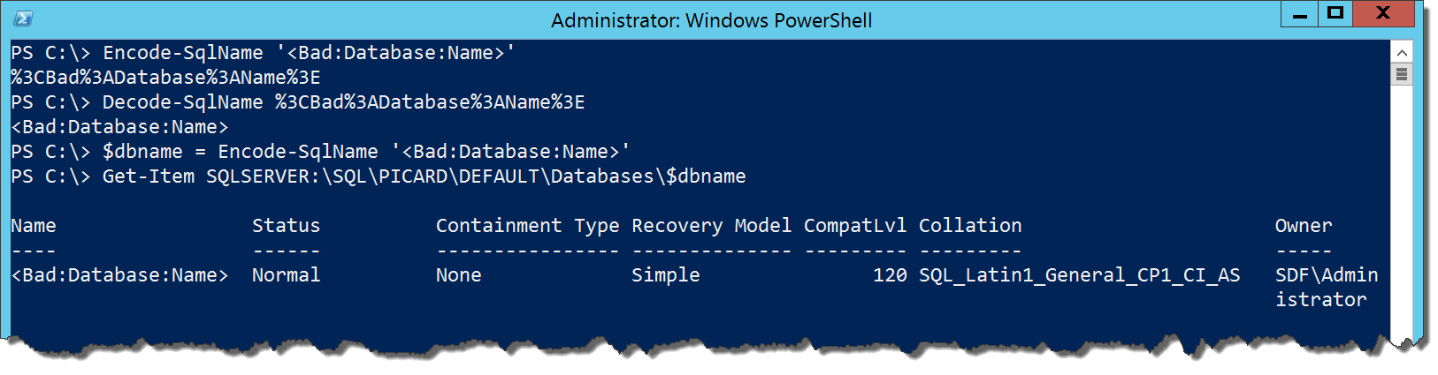Click the scrollbar up arrow
This screenshot has height=375, width=1438.
(x=1402, y=53)
